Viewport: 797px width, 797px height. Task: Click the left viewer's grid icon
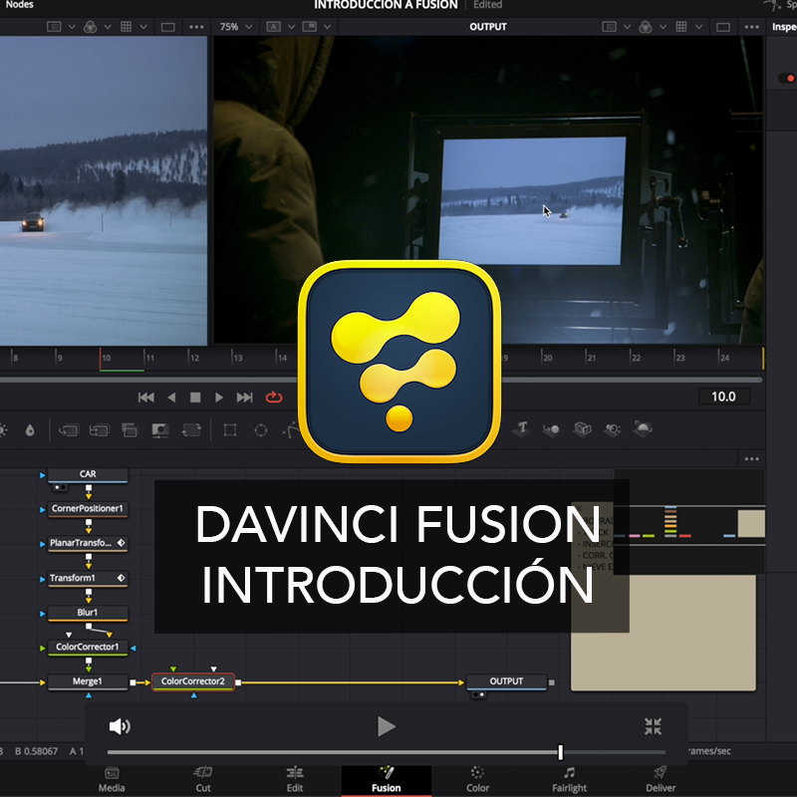[x=127, y=27]
